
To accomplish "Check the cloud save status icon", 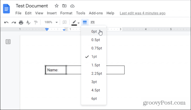I will pos(72,6).
